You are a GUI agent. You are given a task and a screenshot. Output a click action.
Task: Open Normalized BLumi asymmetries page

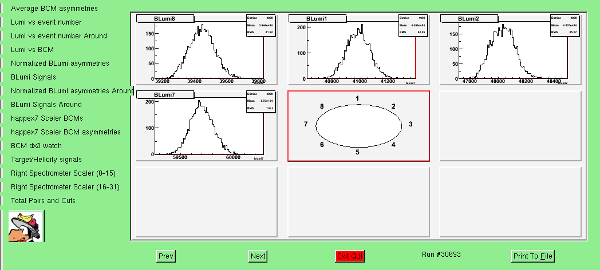click(60, 63)
